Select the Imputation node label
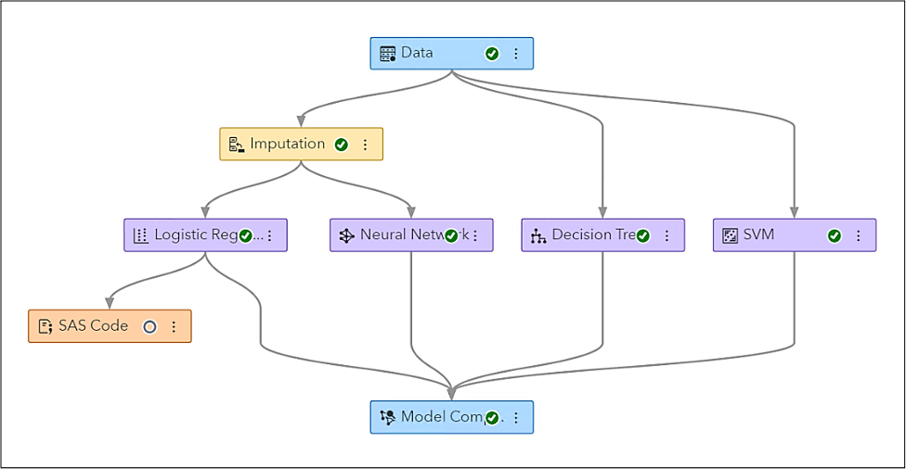906x469 pixels. click(287, 144)
